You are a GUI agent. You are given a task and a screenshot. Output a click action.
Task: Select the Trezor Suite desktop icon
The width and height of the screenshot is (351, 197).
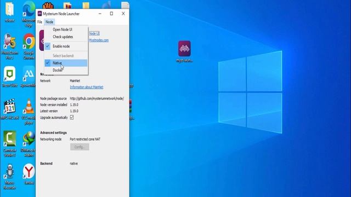pyautogui.click(x=10, y=77)
